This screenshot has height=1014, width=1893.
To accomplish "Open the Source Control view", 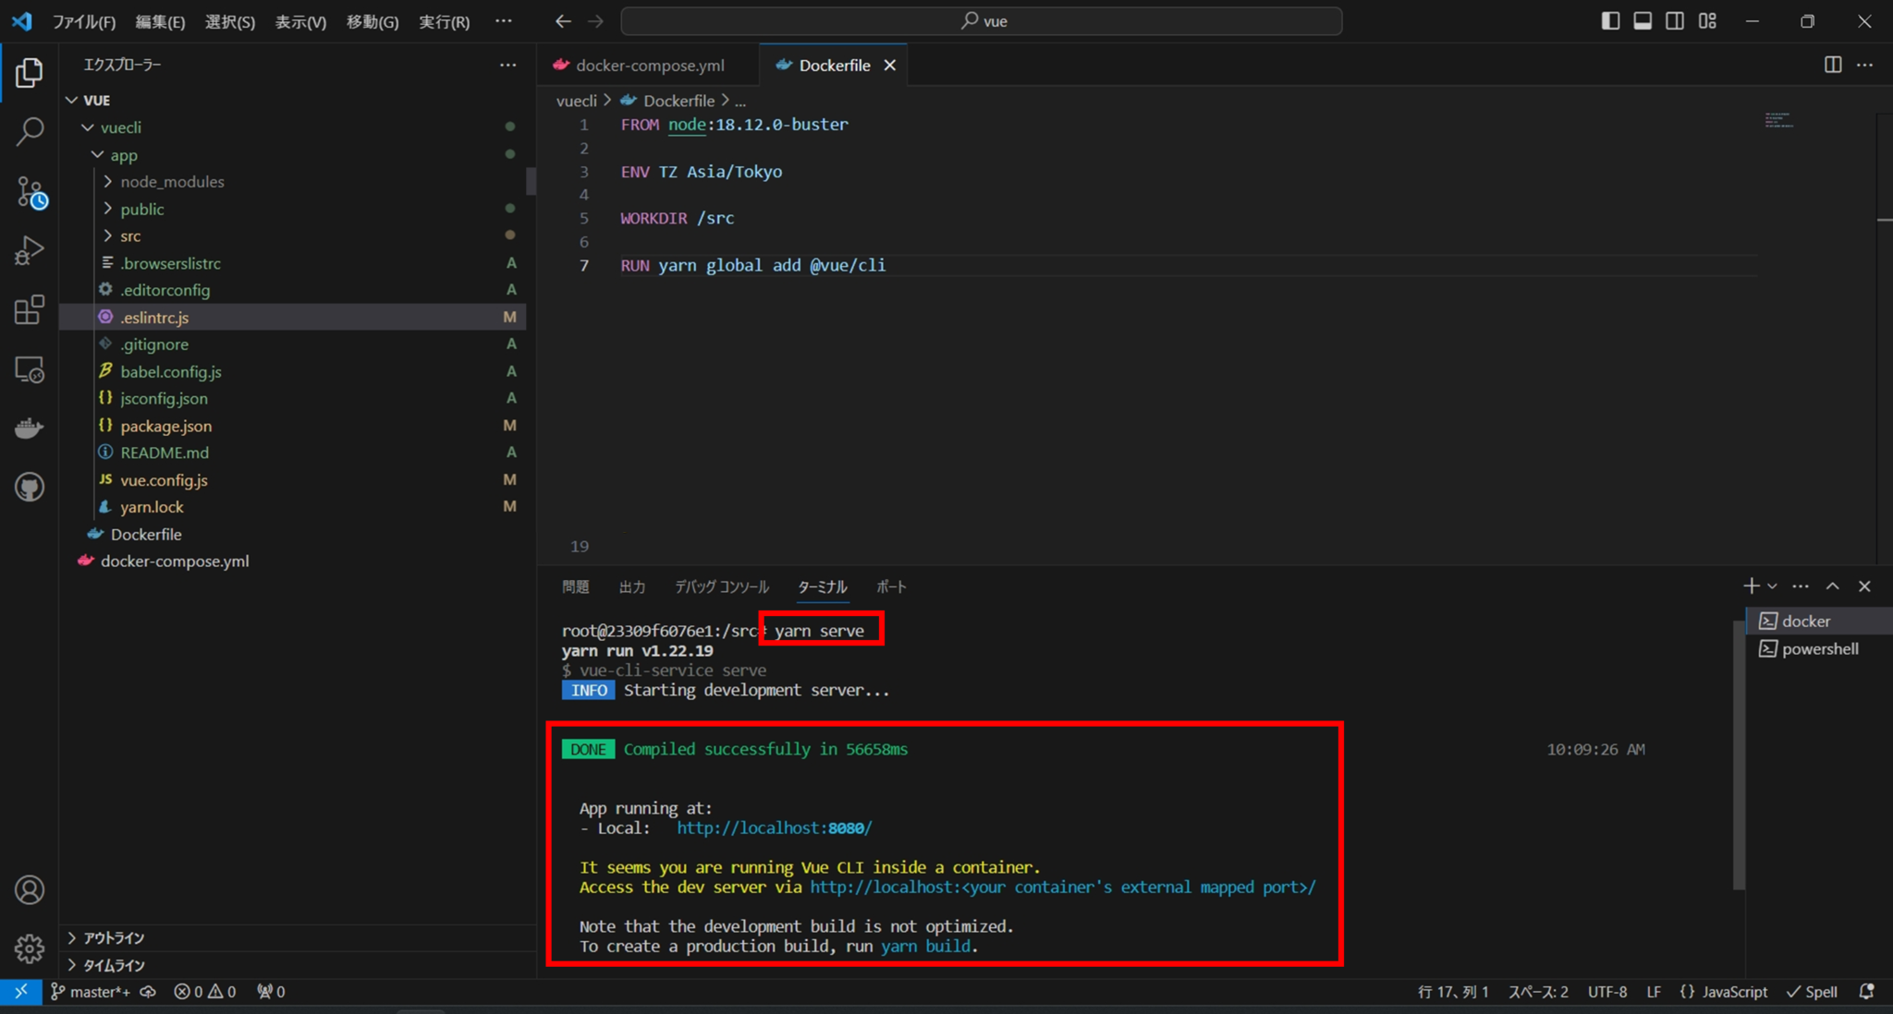I will pos(29,191).
